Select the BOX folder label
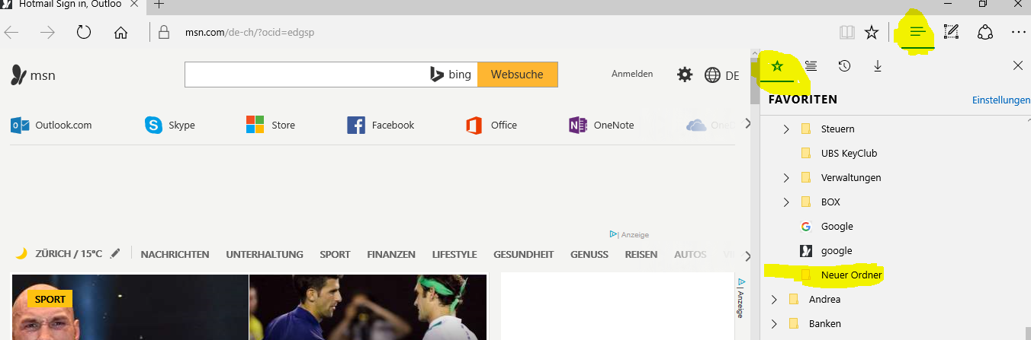The width and height of the screenshot is (1031, 340). coord(830,202)
